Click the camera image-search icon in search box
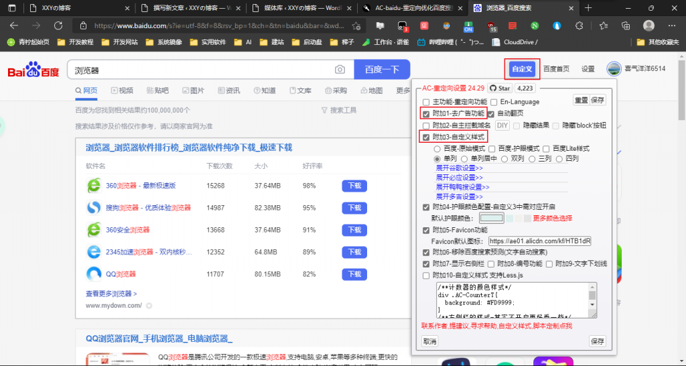The width and height of the screenshot is (686, 366). (x=340, y=70)
